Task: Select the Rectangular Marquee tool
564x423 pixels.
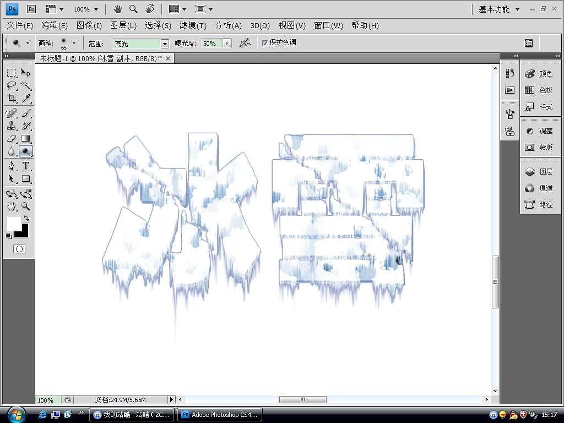Action: (12, 73)
